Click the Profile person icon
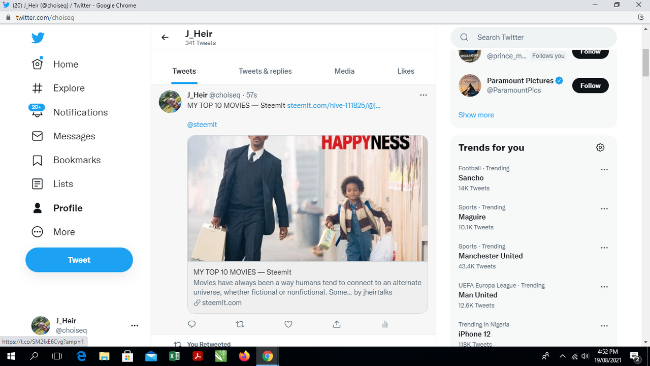Screen dimensions: 650x366 38,208
